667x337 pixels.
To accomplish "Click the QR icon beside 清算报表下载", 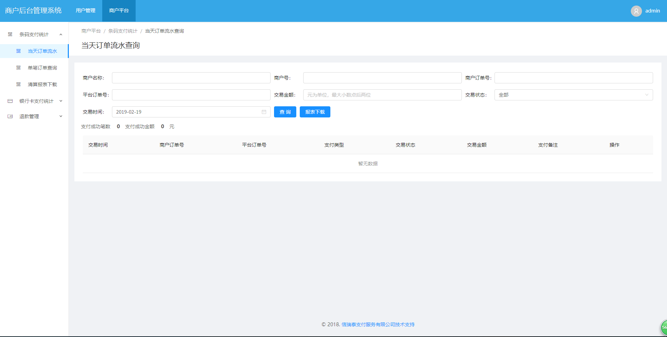I will tap(18, 84).
